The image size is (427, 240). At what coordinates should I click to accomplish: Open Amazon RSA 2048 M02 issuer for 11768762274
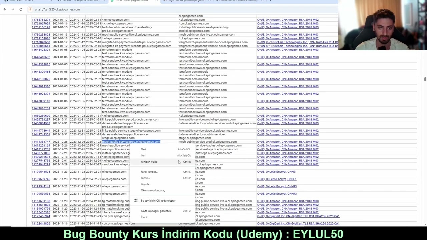(x=288, y=20)
